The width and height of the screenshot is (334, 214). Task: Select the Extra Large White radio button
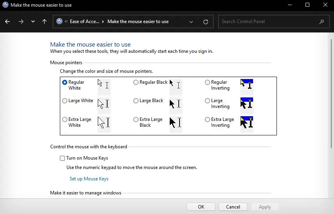[65, 120]
